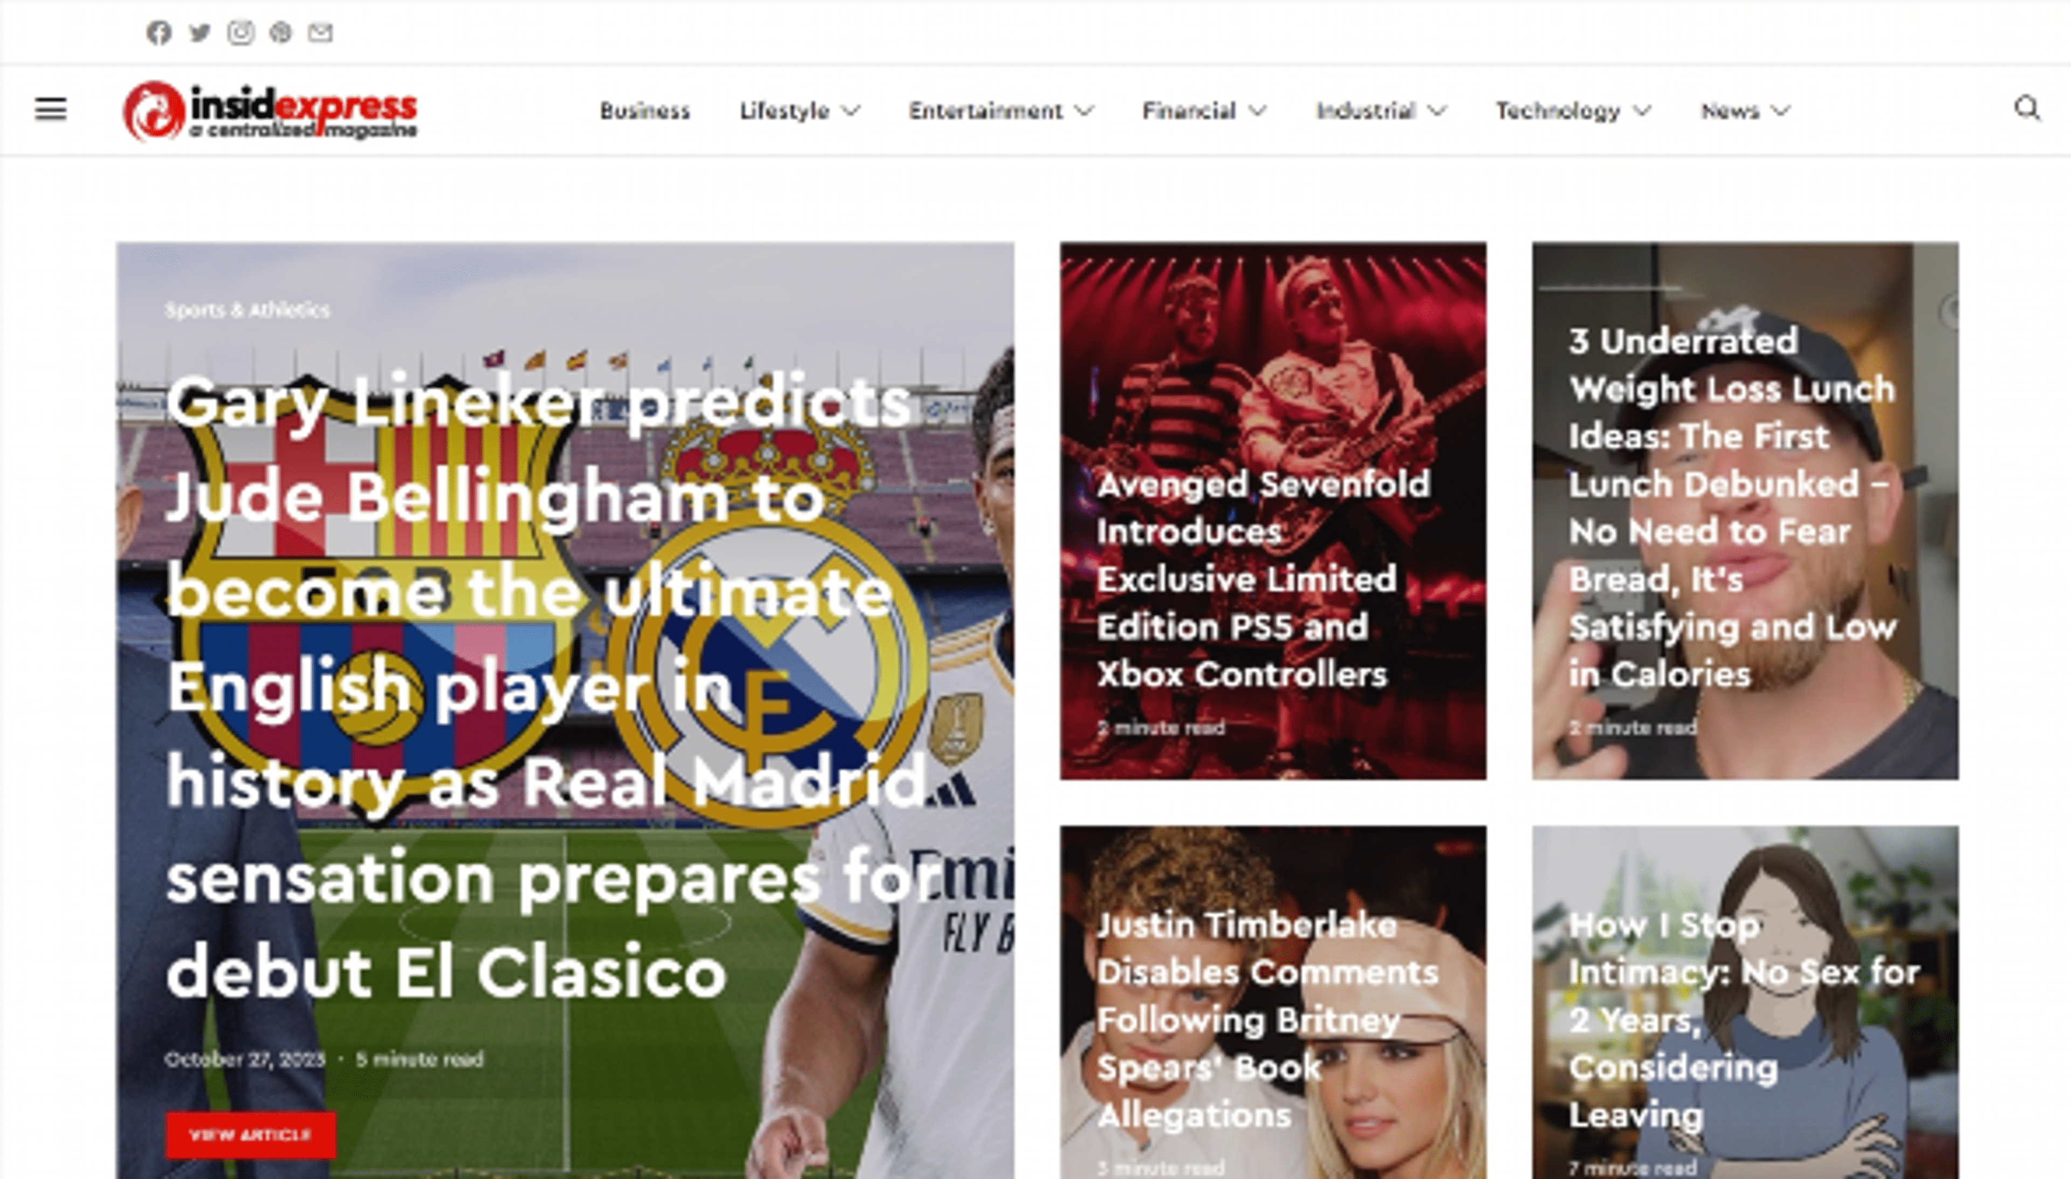Open the Facebook social link icon
This screenshot has width=2071, height=1179.
(159, 32)
